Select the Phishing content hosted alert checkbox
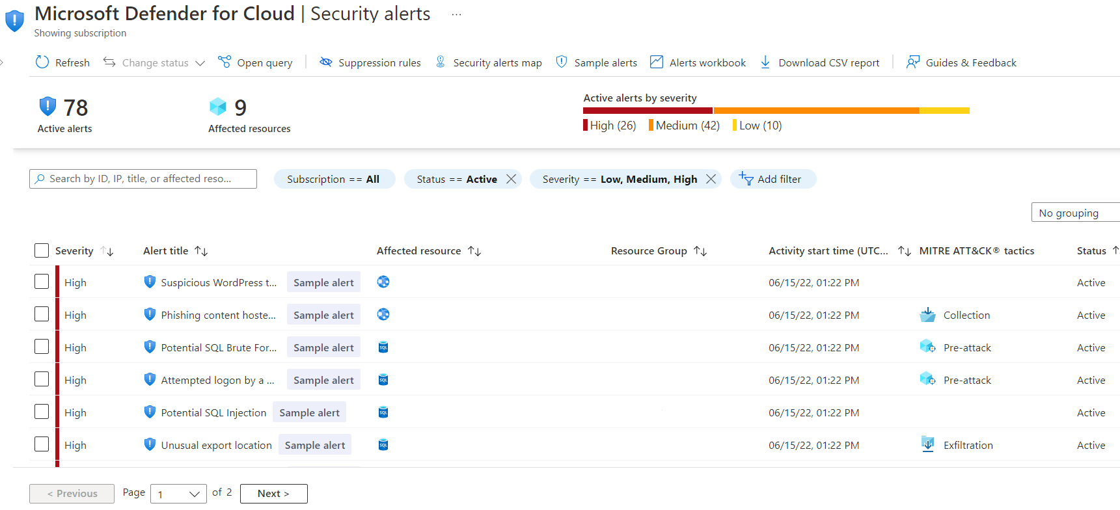 42,314
